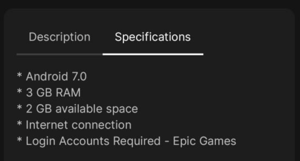300x161 pixels.
Task: Click the Epic Games text
Action: click(205, 141)
